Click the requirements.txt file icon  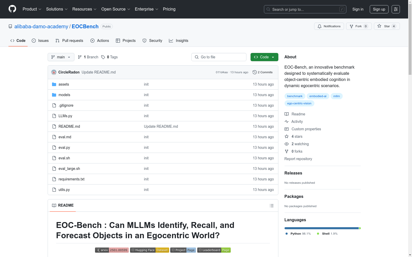click(x=54, y=179)
